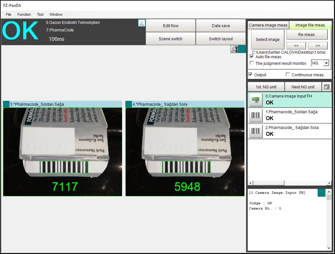
Task: Open the NG judgment dropdown
Action: 326,63
